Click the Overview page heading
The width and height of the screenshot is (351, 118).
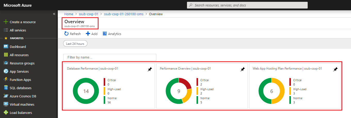click(x=74, y=22)
